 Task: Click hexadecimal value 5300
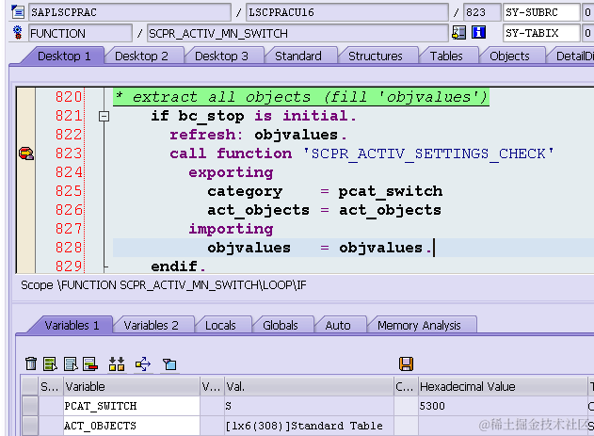pyautogui.click(x=432, y=406)
